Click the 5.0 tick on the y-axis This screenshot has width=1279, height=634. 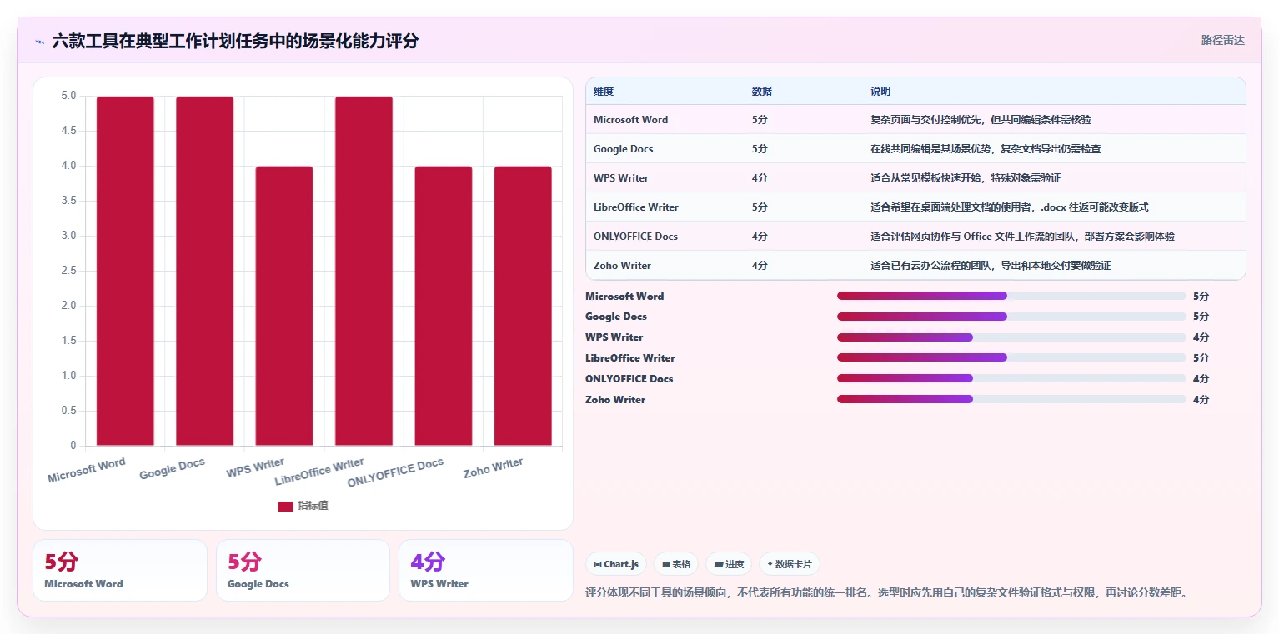(68, 96)
